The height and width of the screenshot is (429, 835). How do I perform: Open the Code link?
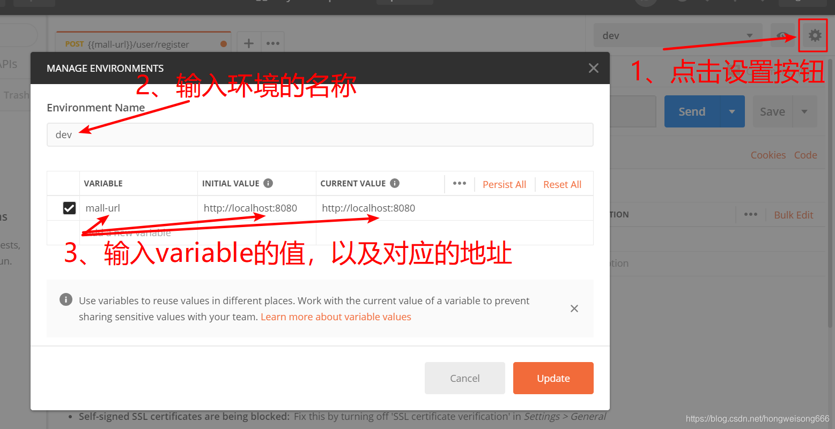[x=806, y=155]
